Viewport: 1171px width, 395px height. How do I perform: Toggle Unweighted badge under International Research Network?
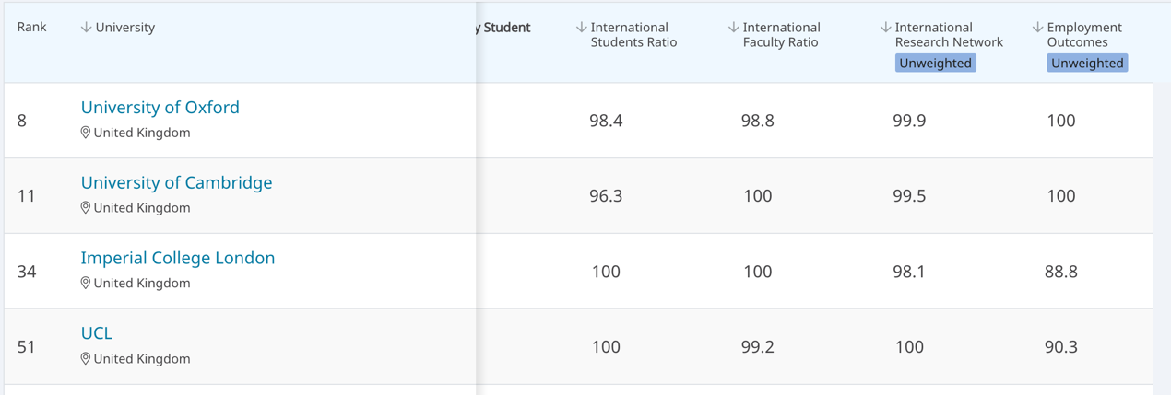click(935, 63)
